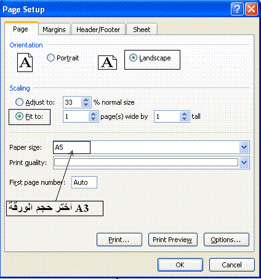
Task: Open the Paper size dropdown arrow
Action: click(244, 147)
